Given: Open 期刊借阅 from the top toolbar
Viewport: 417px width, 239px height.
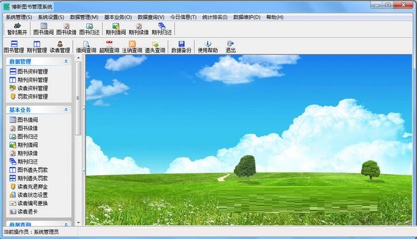Looking at the screenshot, I should point(116,29).
